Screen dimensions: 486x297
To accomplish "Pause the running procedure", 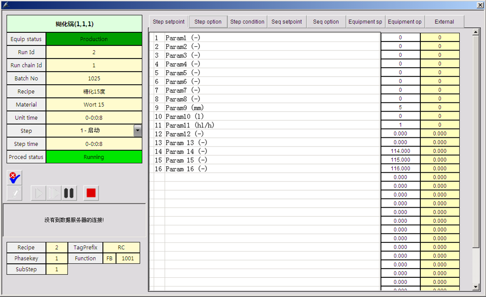I will coord(69,193).
